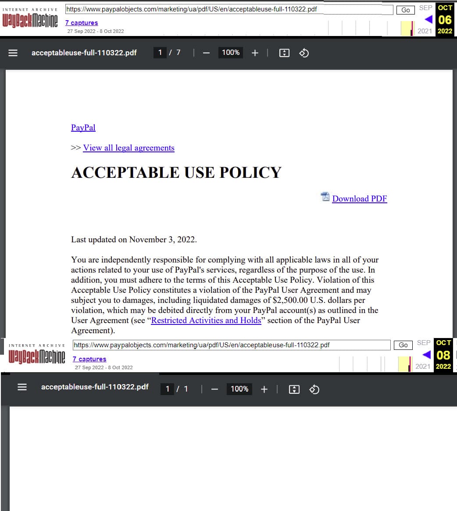Click lower '27 Sep 2022 - 8 Oct 2022' range
Image resolution: width=457 pixels, height=511 pixels.
104,367
